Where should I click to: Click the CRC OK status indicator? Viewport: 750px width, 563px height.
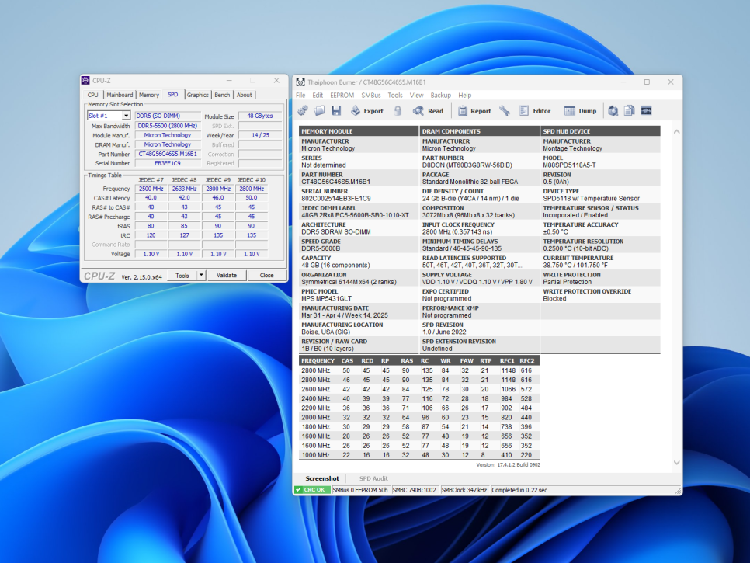click(312, 490)
